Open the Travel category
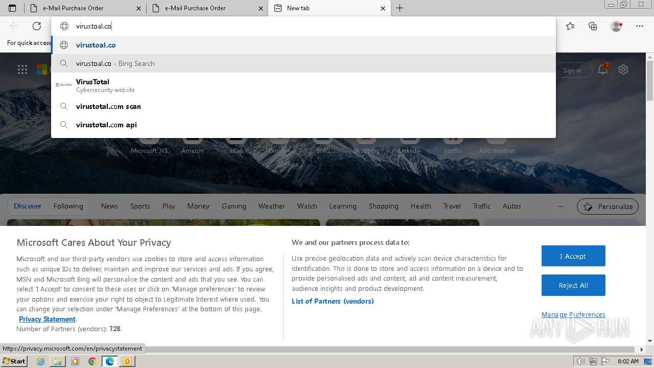This screenshot has width=654, height=368. pyautogui.click(x=452, y=206)
